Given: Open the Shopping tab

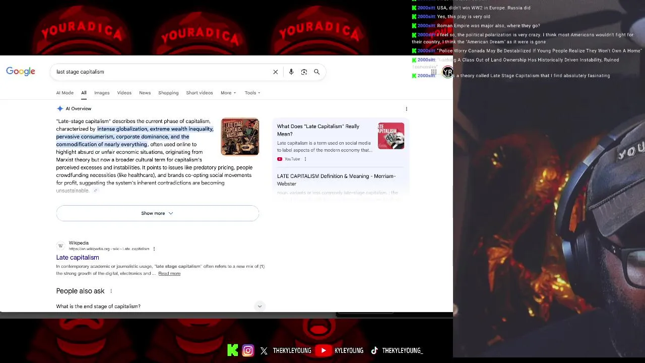Looking at the screenshot, I should (168, 93).
